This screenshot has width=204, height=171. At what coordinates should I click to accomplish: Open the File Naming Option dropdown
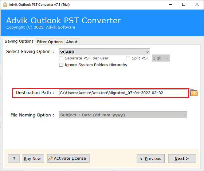[123, 115]
